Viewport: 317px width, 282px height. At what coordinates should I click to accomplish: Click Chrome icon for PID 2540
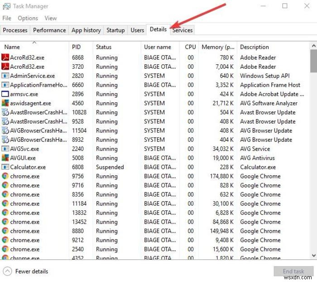pos(5,249)
